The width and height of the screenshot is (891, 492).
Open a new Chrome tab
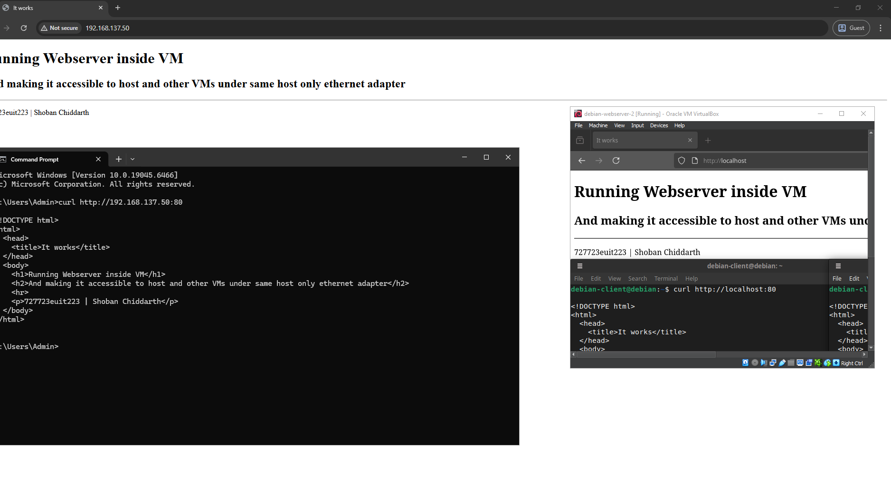(x=118, y=8)
